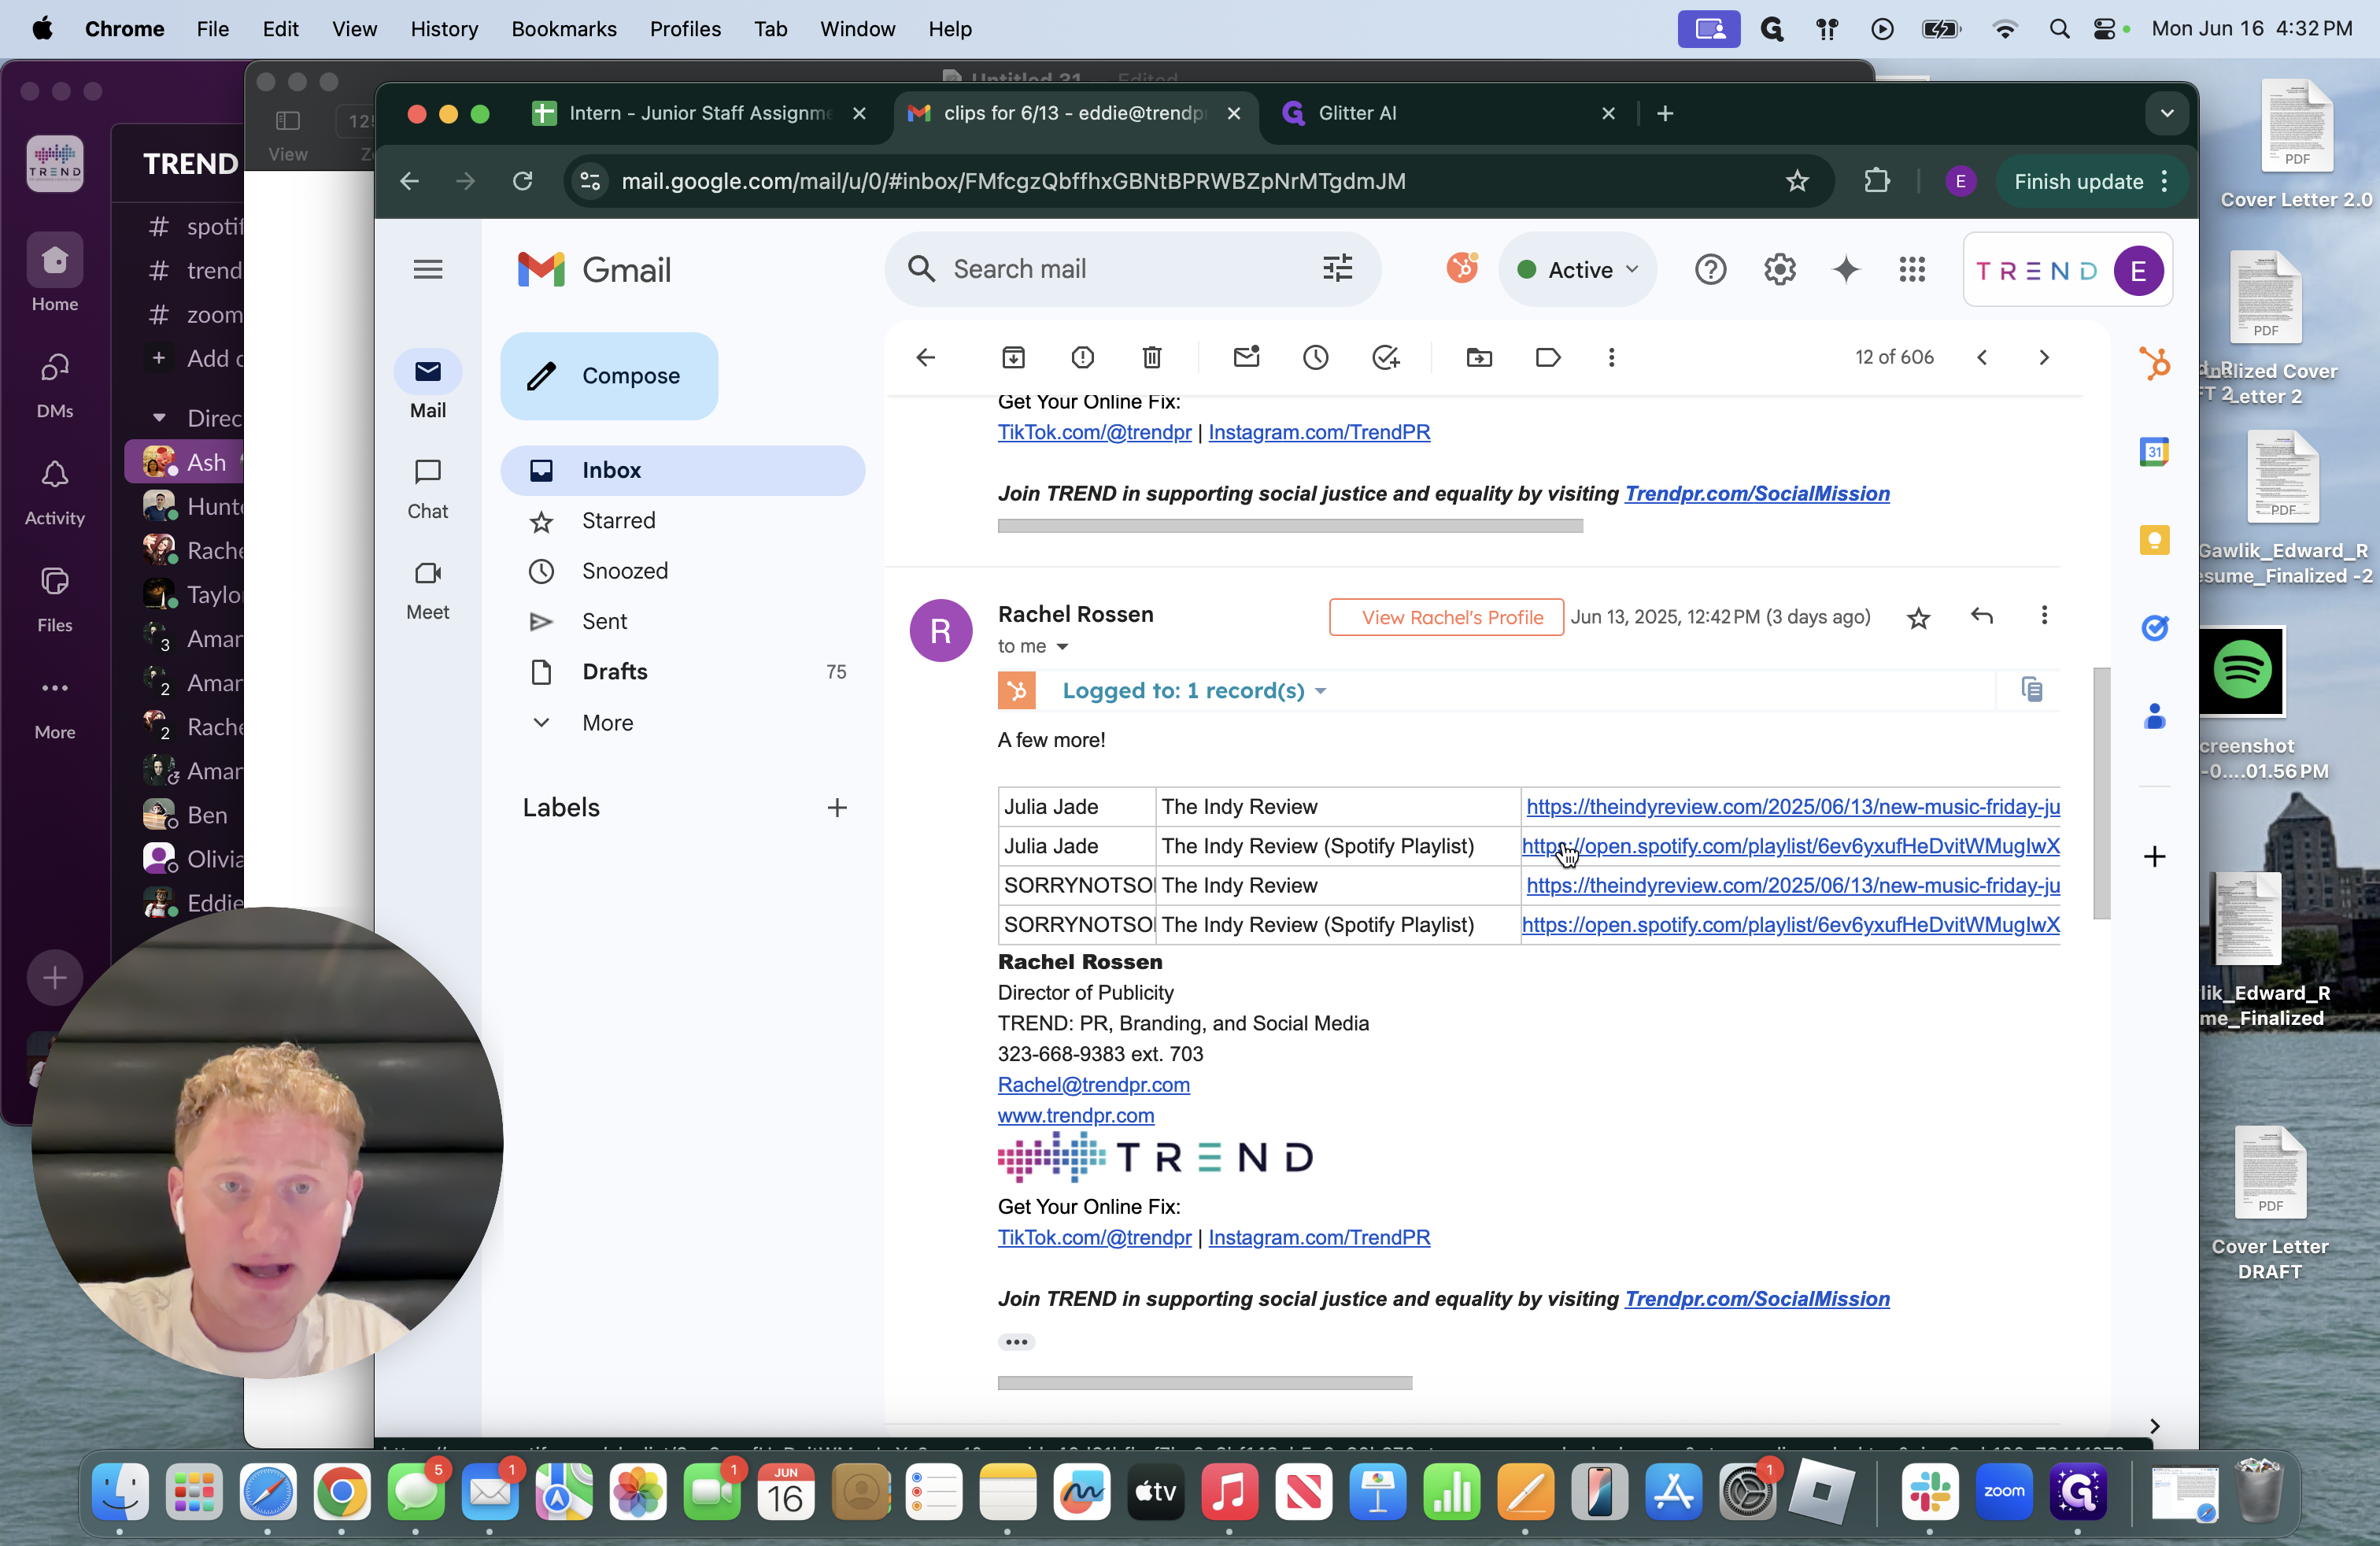
Task: Open Rachel@trendpr.com email link
Action: pyautogui.click(x=1093, y=1085)
